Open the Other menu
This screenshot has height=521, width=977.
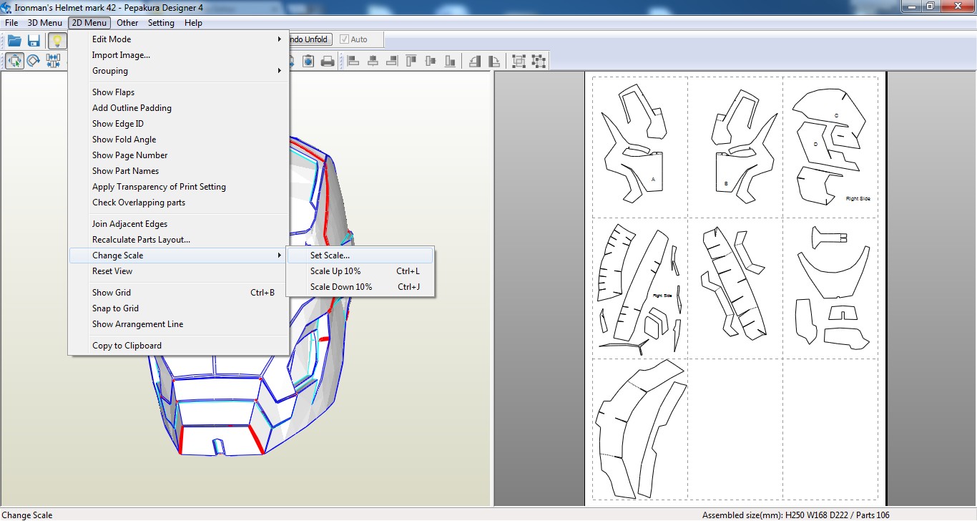click(127, 23)
